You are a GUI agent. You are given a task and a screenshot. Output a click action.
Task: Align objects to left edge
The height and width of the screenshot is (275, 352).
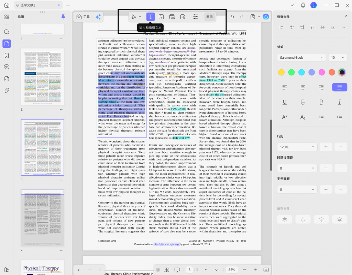point(281,27)
